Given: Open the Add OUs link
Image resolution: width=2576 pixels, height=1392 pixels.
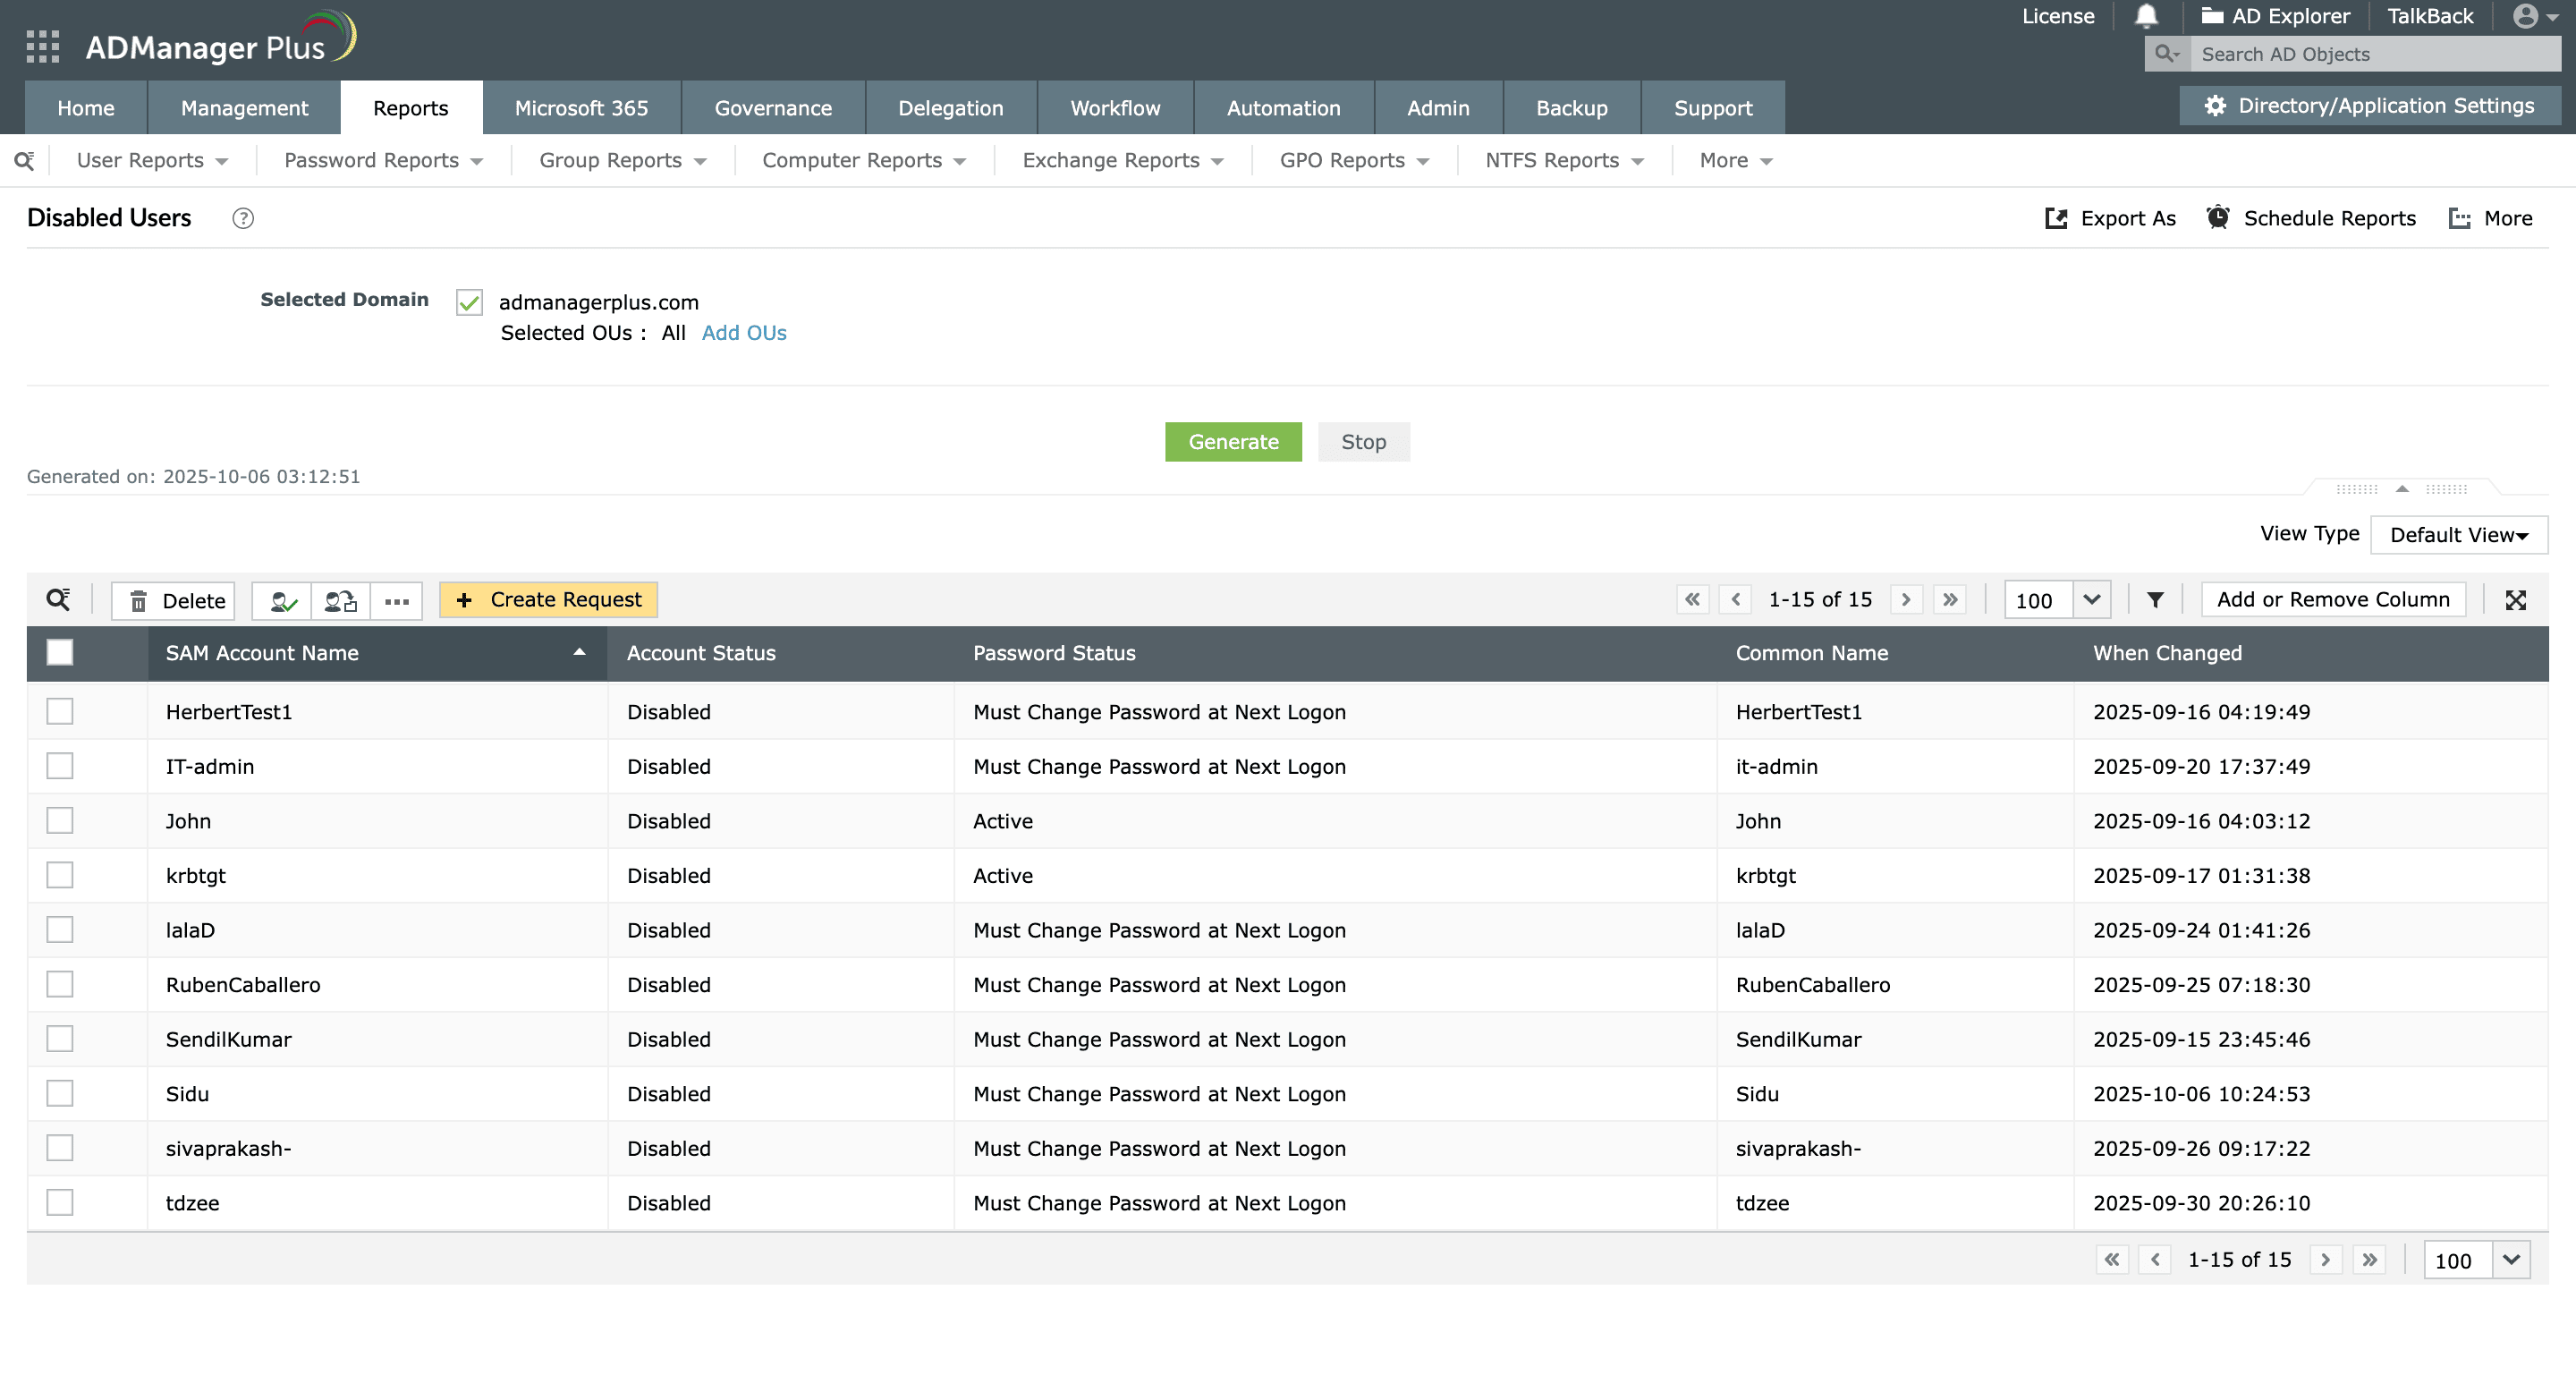Looking at the screenshot, I should (x=743, y=333).
